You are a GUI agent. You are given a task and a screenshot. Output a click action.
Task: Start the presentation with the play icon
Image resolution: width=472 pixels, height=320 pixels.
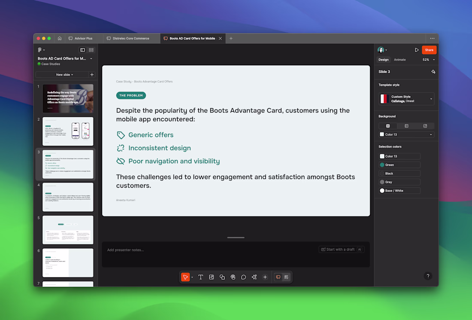(417, 50)
